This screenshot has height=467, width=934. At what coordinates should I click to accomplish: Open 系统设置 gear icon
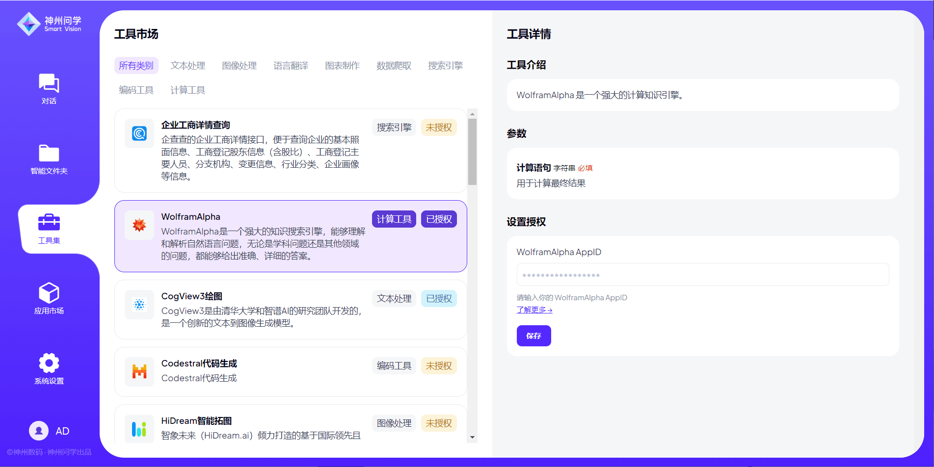pos(49,363)
